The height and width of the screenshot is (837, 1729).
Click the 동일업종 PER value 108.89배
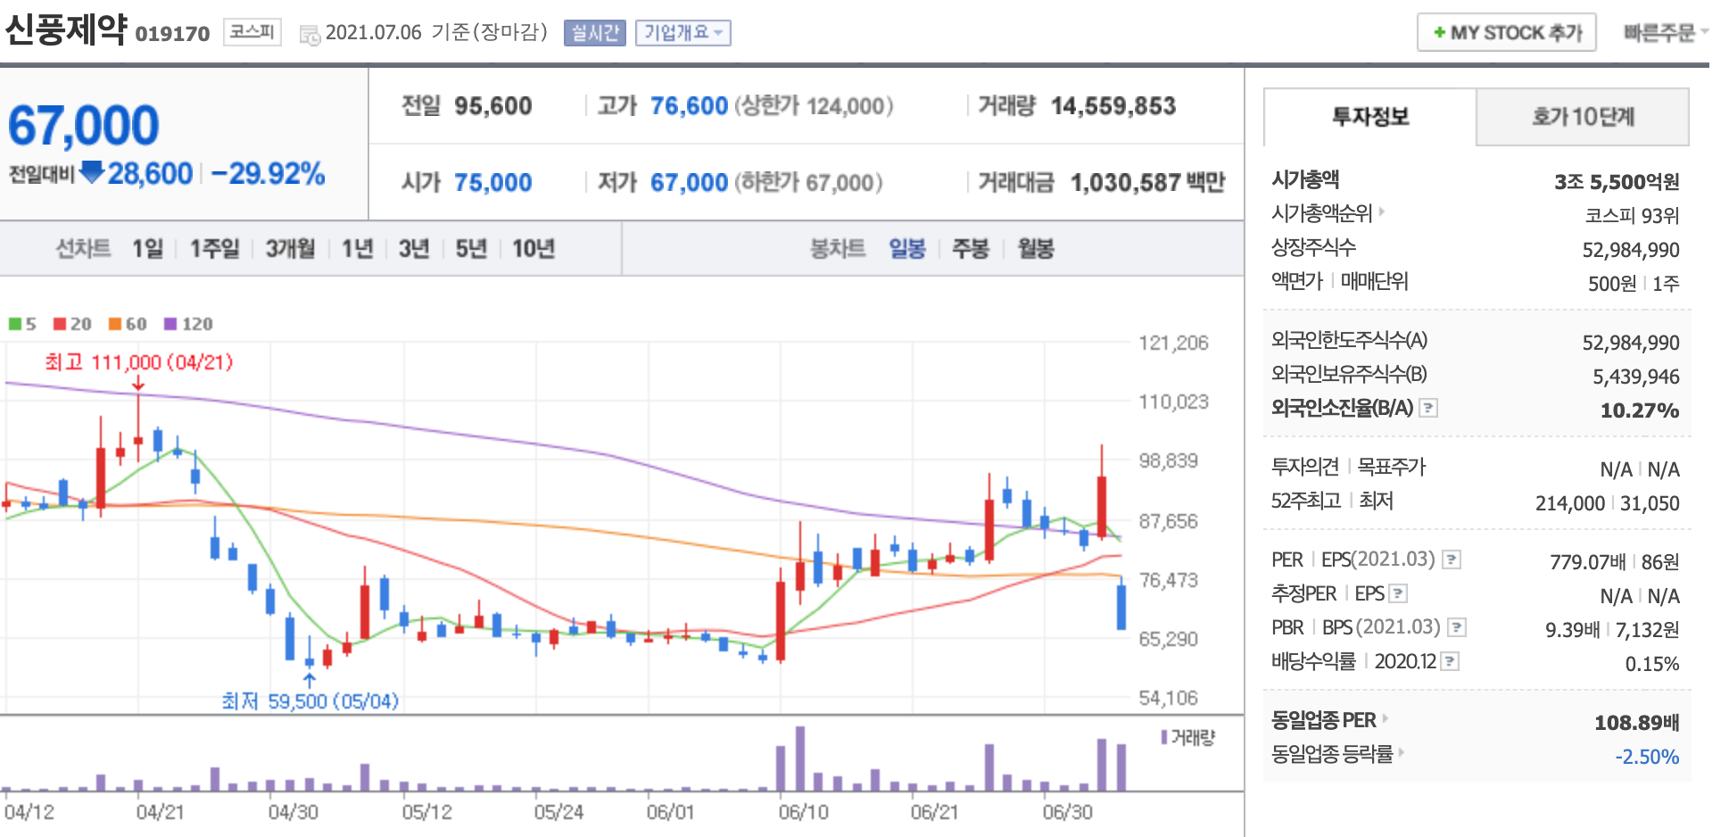point(1637,723)
